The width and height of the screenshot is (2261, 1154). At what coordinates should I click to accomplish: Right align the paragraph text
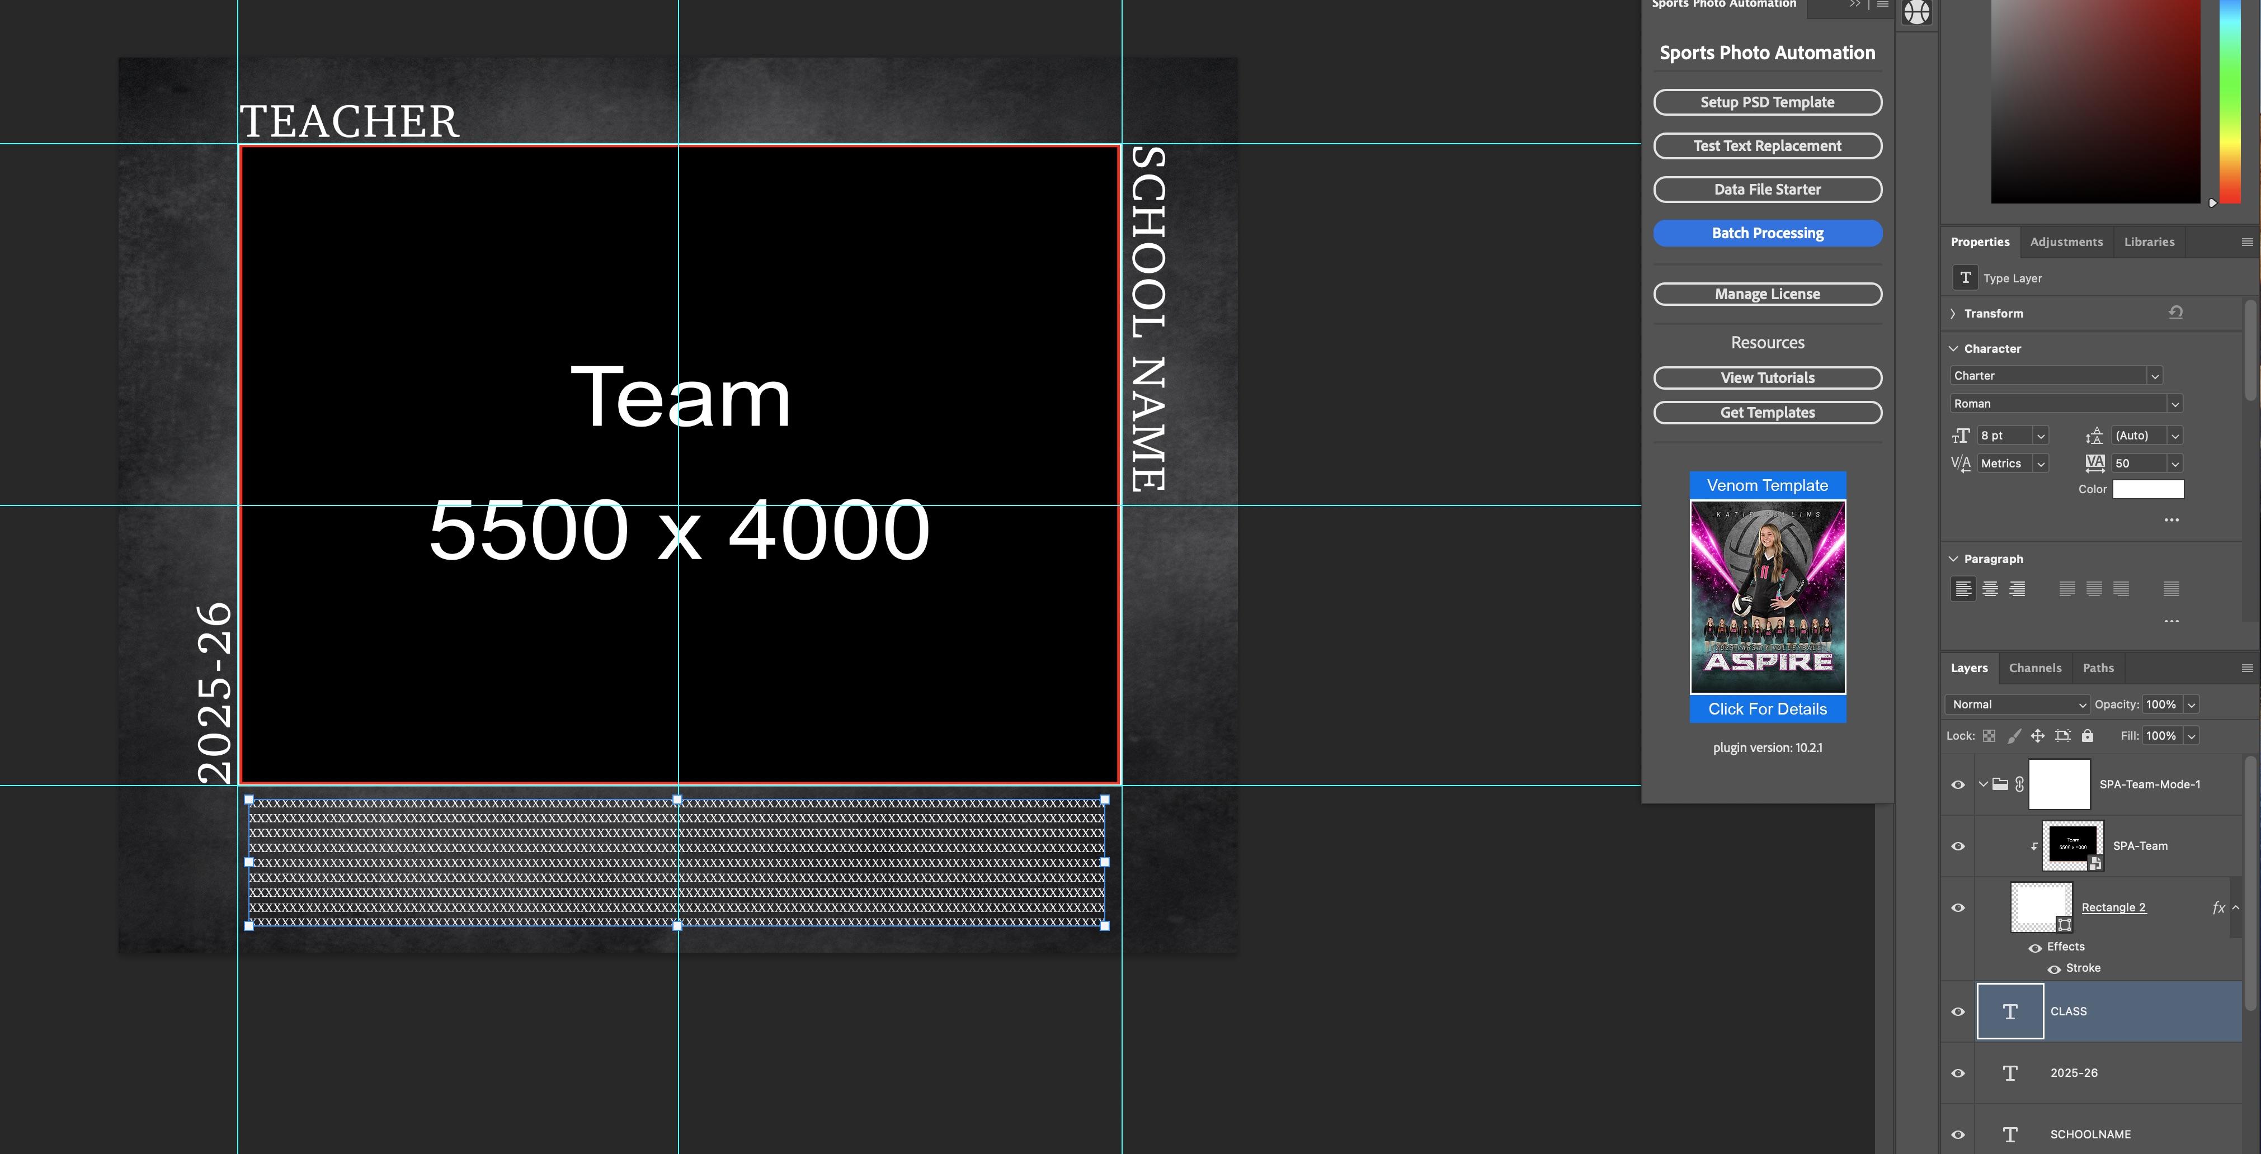2017,589
